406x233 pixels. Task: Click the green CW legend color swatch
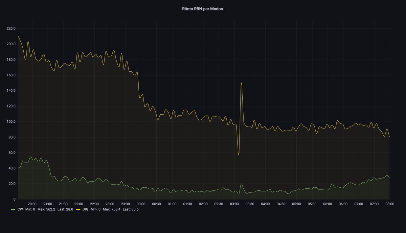pyautogui.click(x=13, y=209)
